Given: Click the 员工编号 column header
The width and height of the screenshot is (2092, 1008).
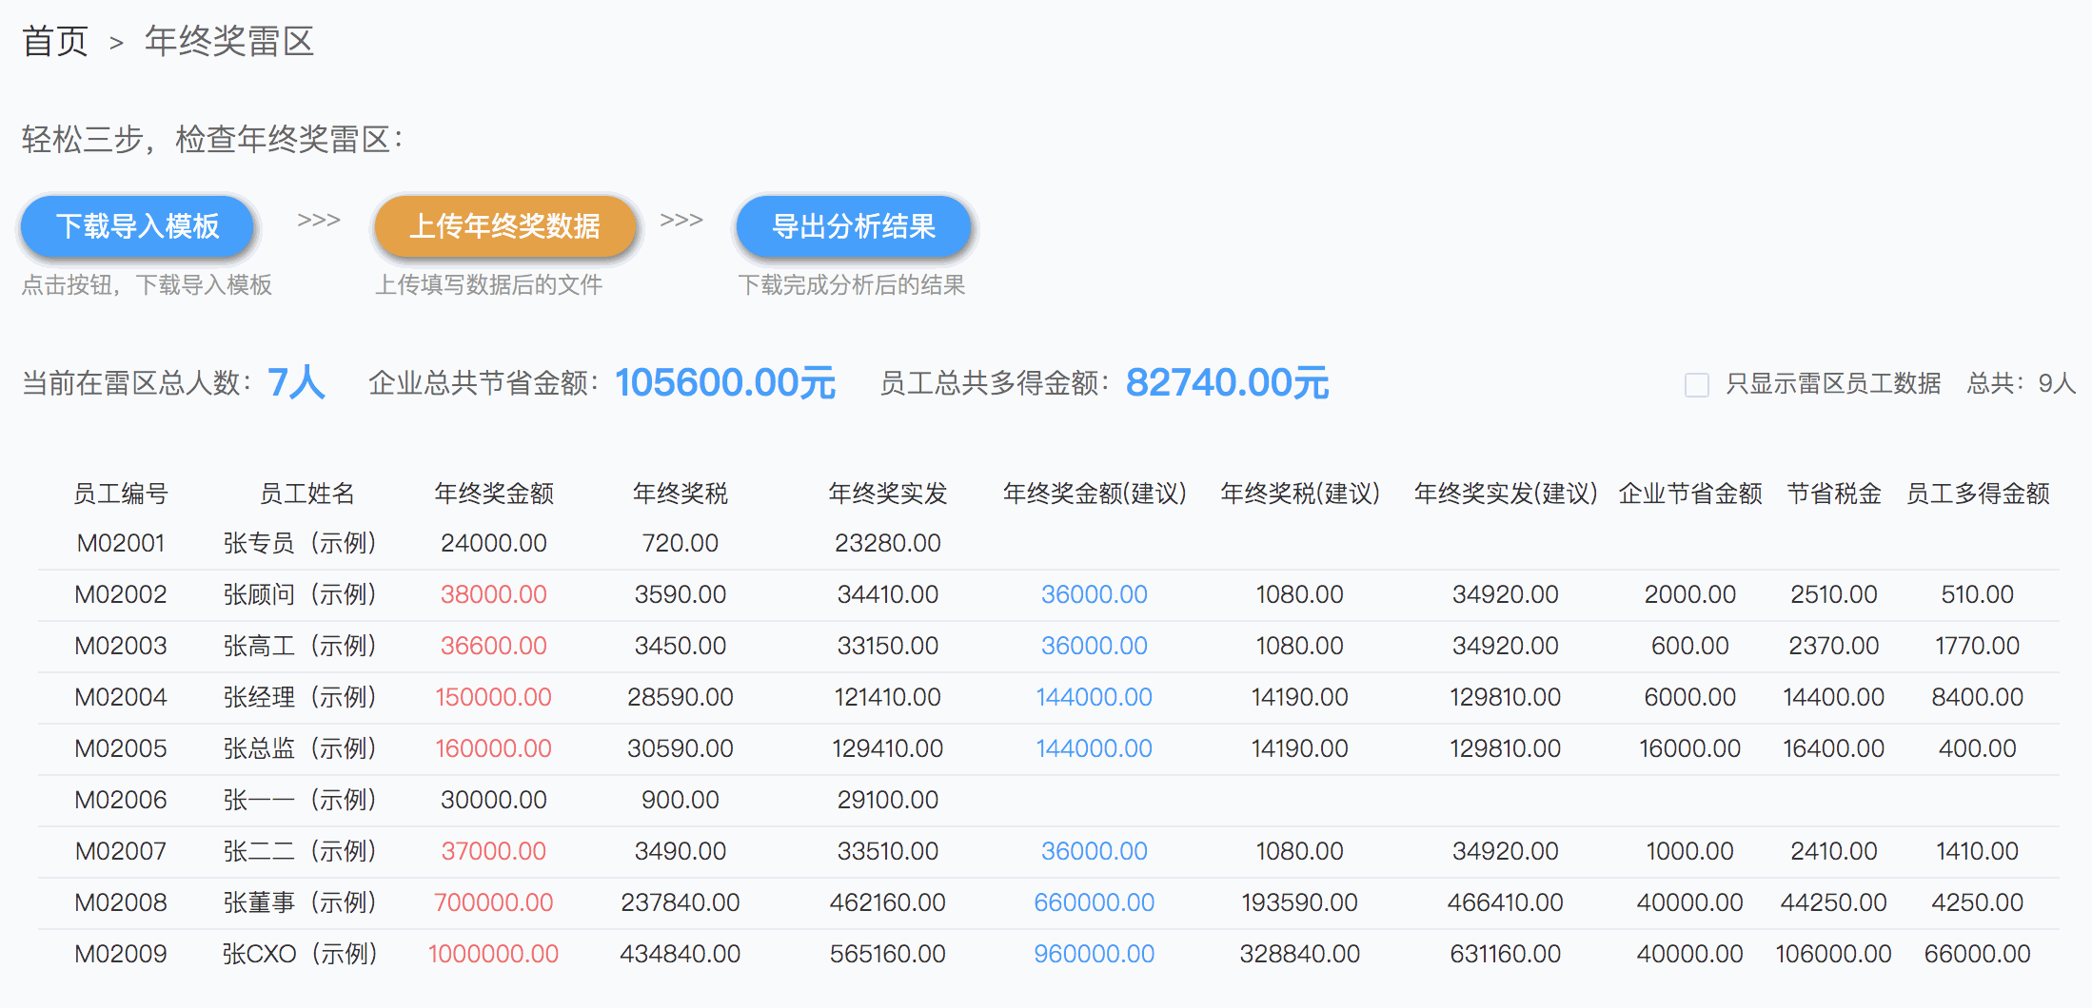Looking at the screenshot, I should (x=121, y=494).
